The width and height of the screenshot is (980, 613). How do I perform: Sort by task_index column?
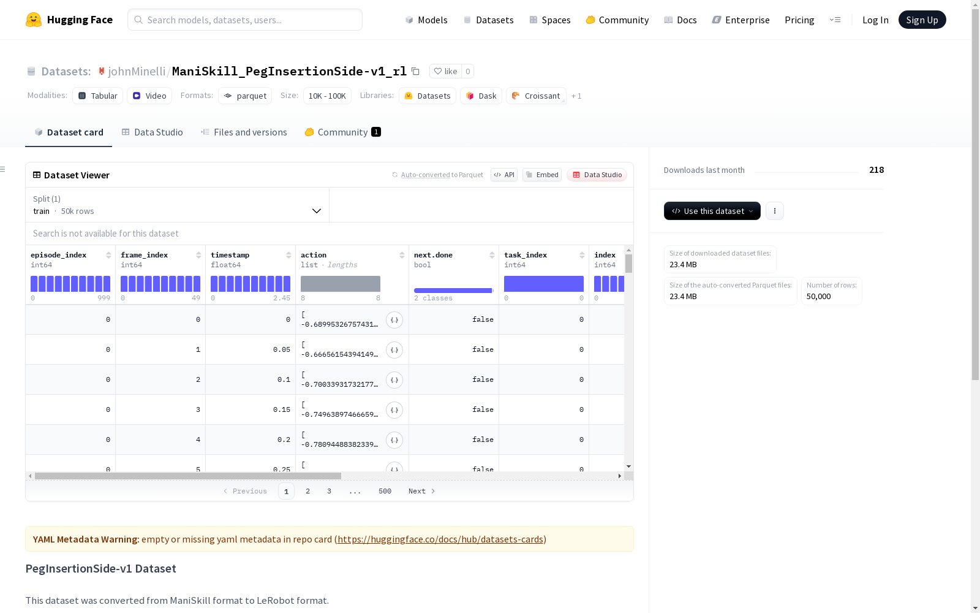(x=582, y=255)
